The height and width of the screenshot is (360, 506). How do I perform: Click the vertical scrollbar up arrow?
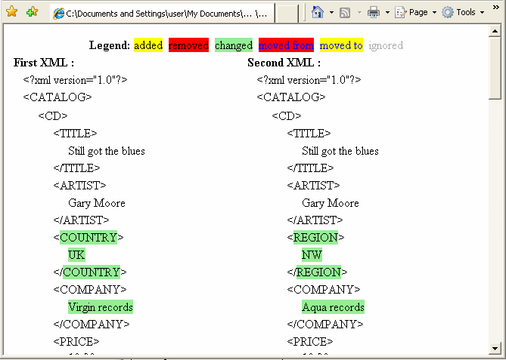(495, 31)
